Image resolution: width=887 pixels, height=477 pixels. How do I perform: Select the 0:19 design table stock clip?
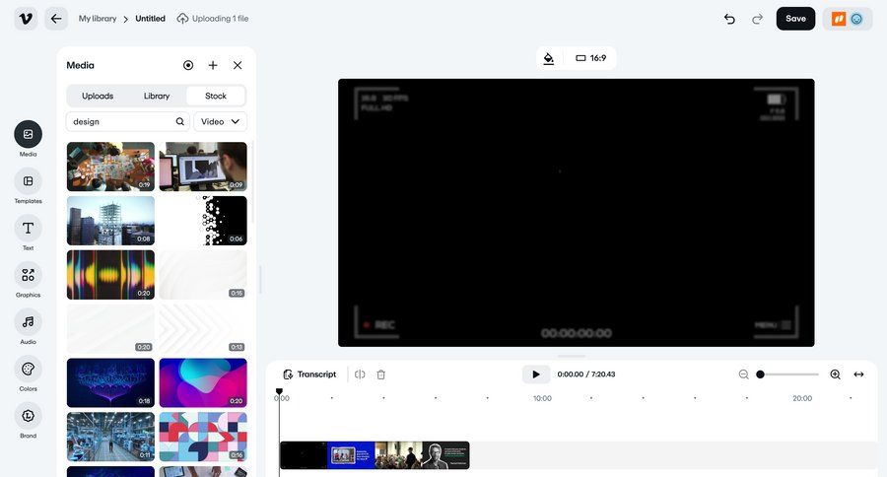point(110,167)
